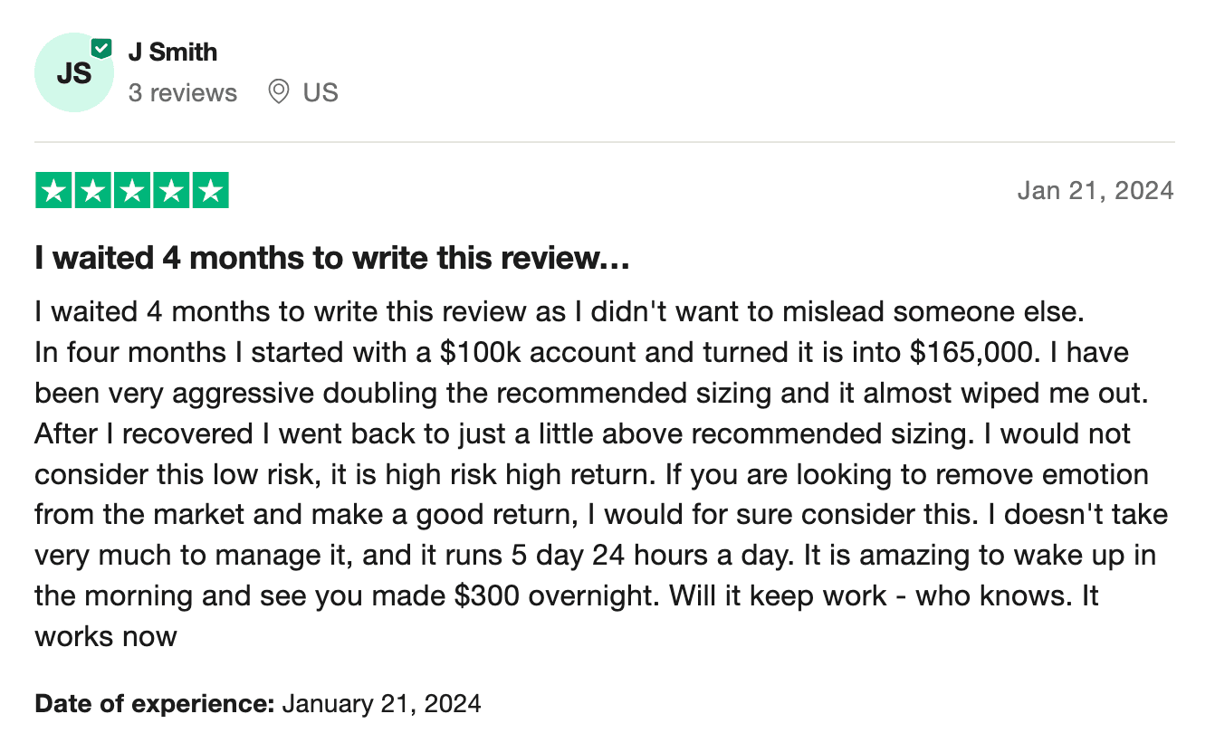Open the bold review title heading

(331, 259)
